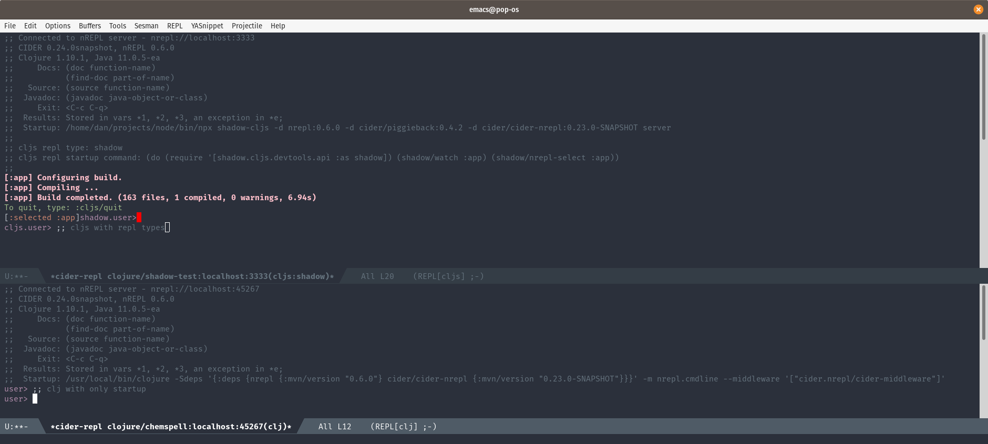Click the /usr/local/bin/clojure Startup line
988x444 pixels.
click(475, 379)
